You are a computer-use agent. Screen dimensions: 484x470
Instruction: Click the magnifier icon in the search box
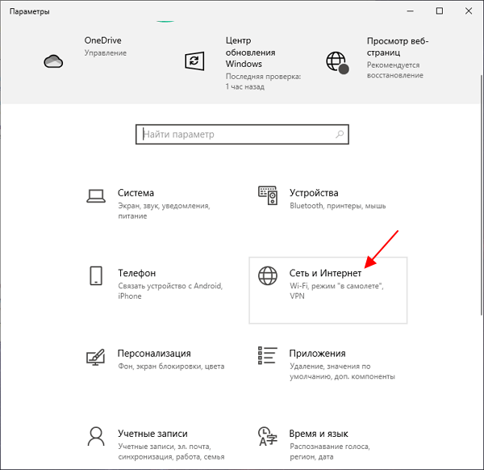click(340, 135)
